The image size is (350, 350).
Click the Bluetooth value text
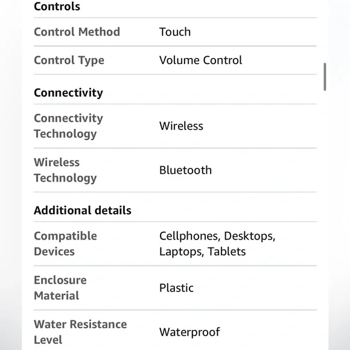(185, 170)
